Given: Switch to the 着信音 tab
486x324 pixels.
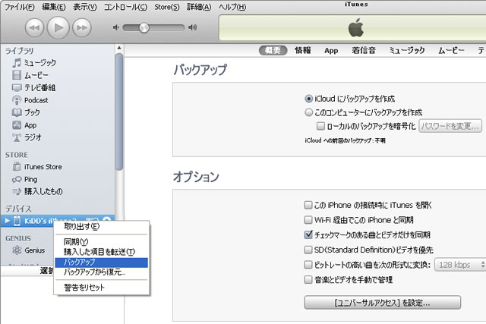Looking at the screenshot, I should [x=364, y=51].
